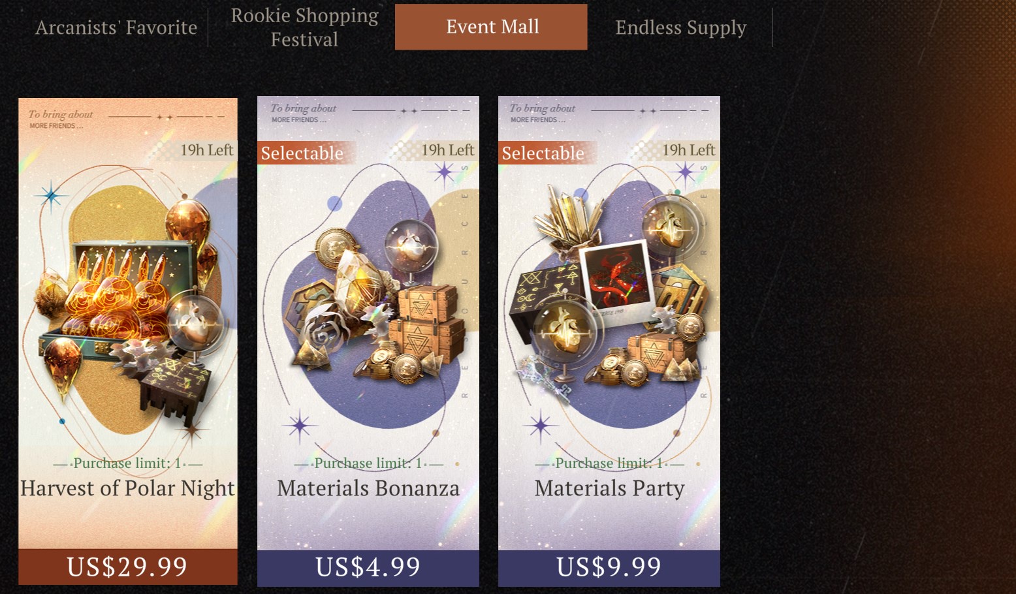The height and width of the screenshot is (594, 1016).
Task: Open the Arcanists' Favorite tab
Action: 116,27
